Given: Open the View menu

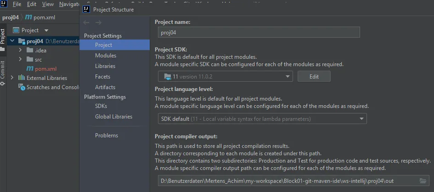Looking at the screenshot, I should click(x=48, y=5).
